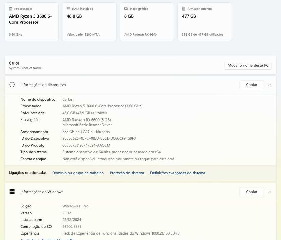Click the RAM module icon in the RAM instalada card
Screen dimensions: 281x240
point(68,9)
